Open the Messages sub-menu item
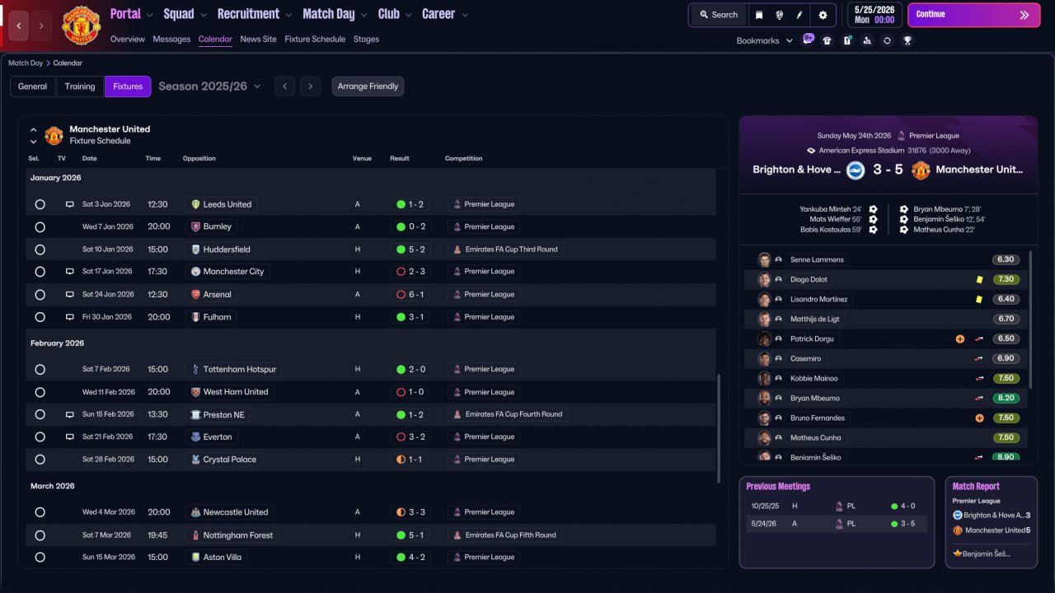1055x593 pixels. point(171,40)
